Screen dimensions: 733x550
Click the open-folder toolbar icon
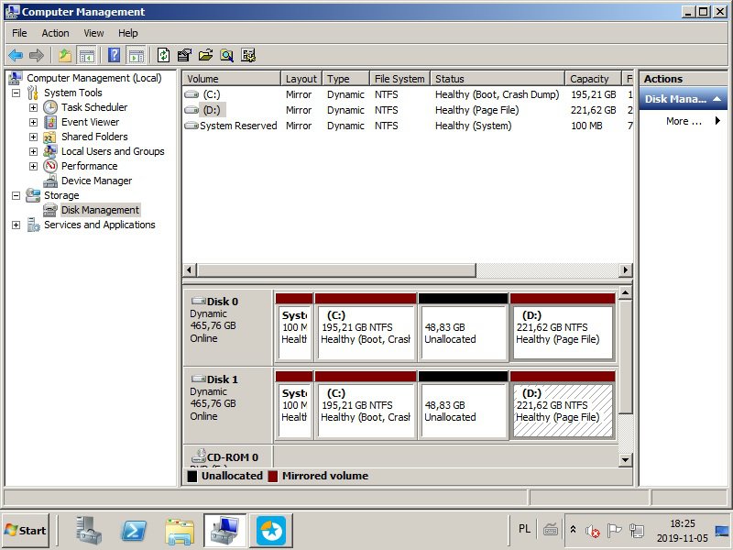[205, 55]
